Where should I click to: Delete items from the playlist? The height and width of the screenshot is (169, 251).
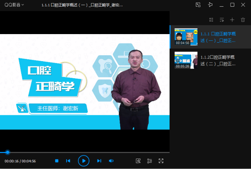pyautogui.click(x=243, y=20)
